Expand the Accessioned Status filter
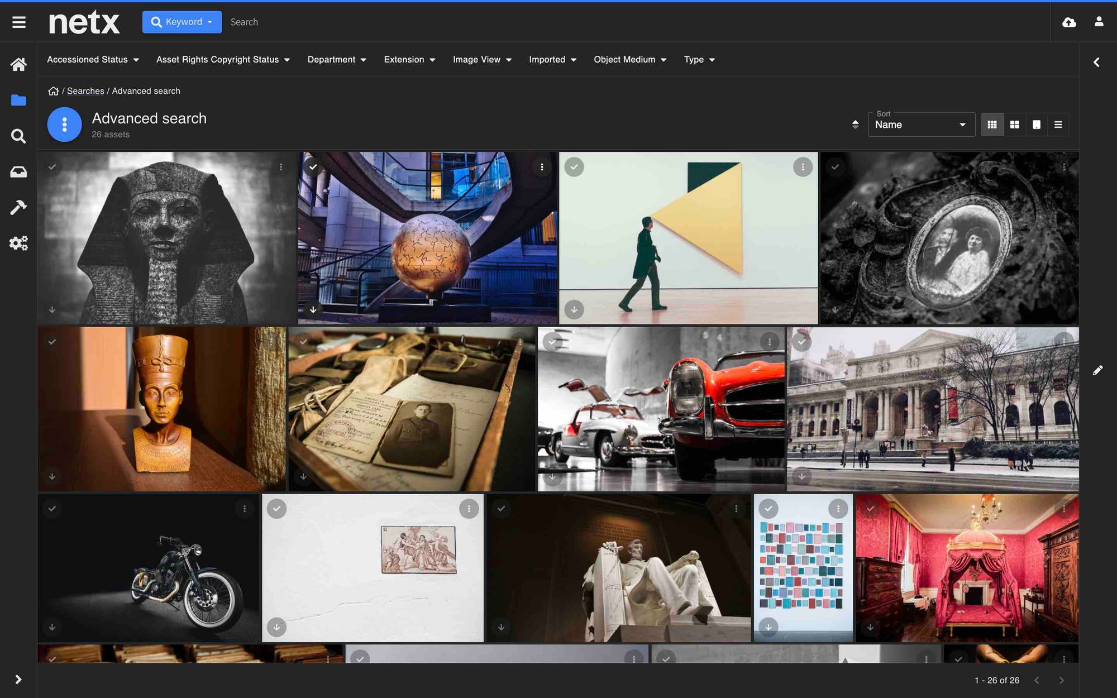Viewport: 1117px width, 698px height. [93, 60]
